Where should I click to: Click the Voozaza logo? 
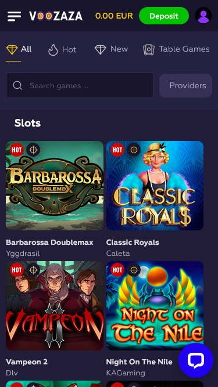[56, 16]
